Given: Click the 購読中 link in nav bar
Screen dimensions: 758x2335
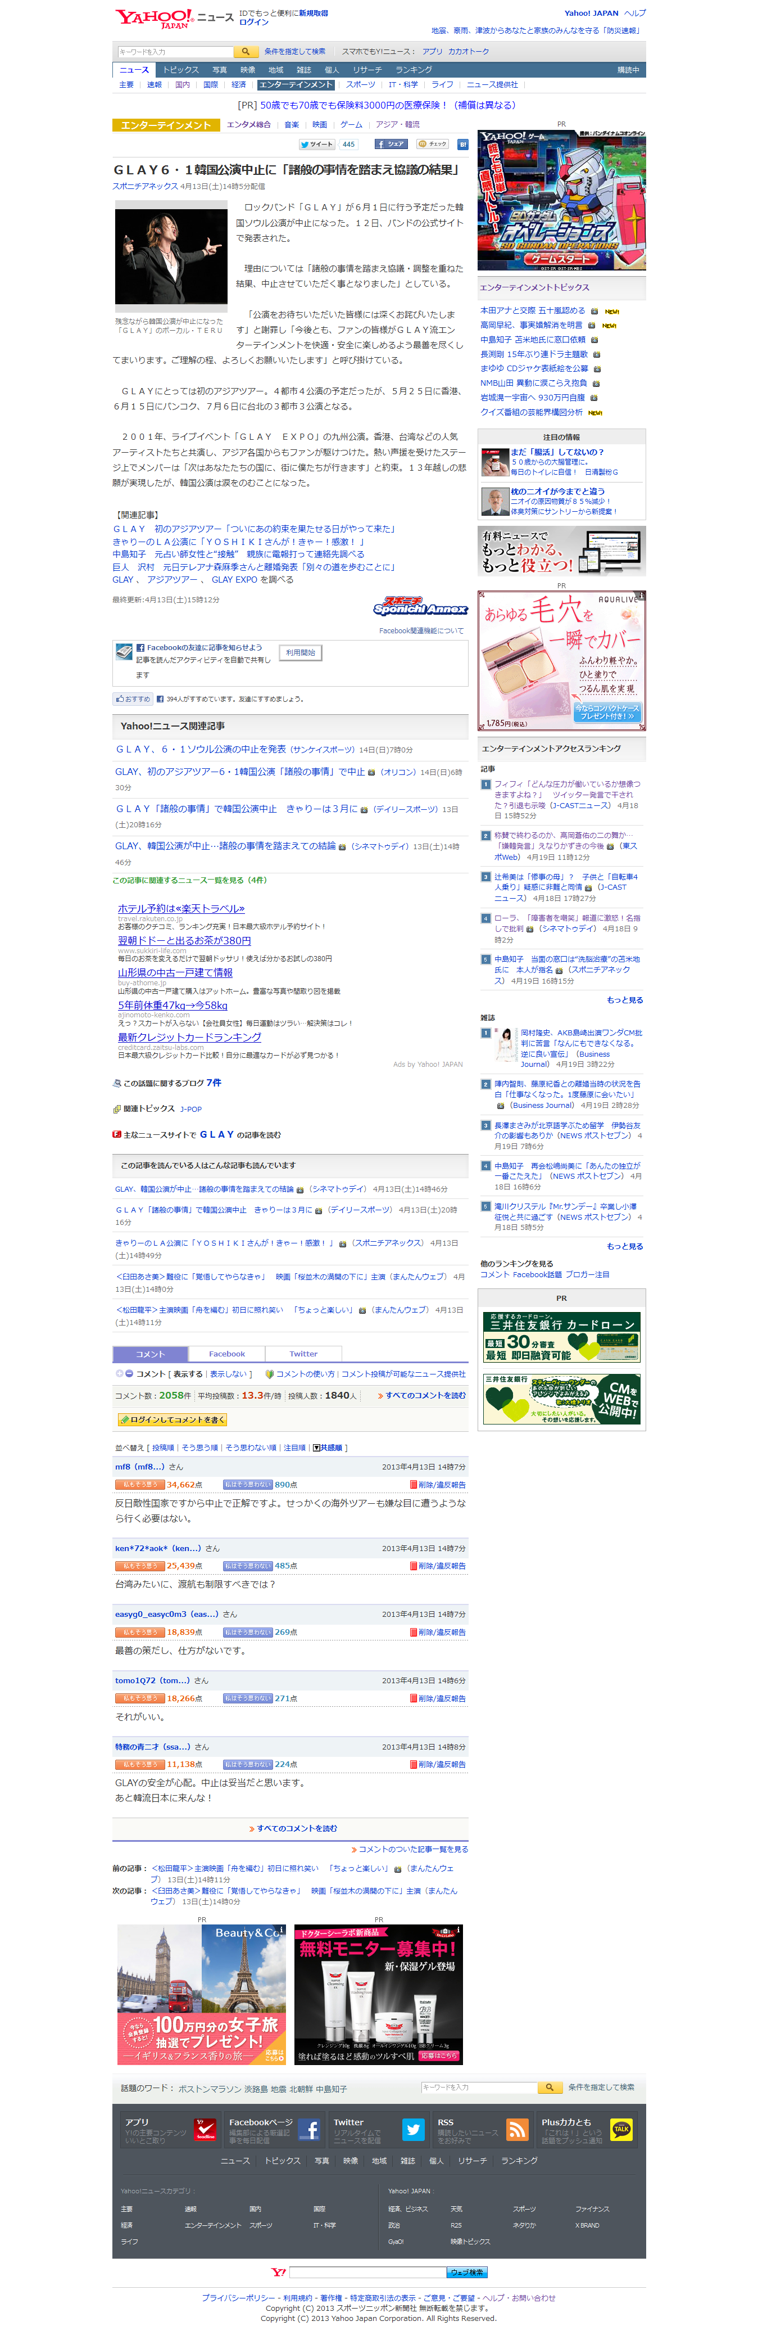Looking at the screenshot, I should (628, 70).
